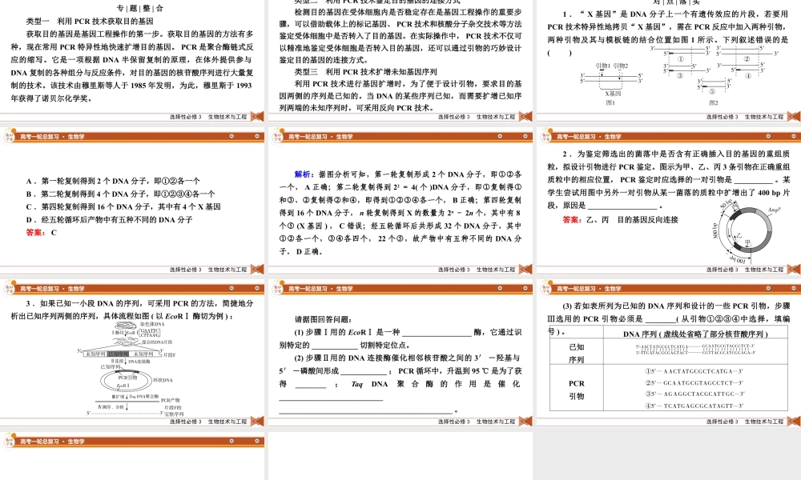Viewport: 801px width, 480px height.
Task: Click the red 答案: C answer line
Action: point(42,233)
